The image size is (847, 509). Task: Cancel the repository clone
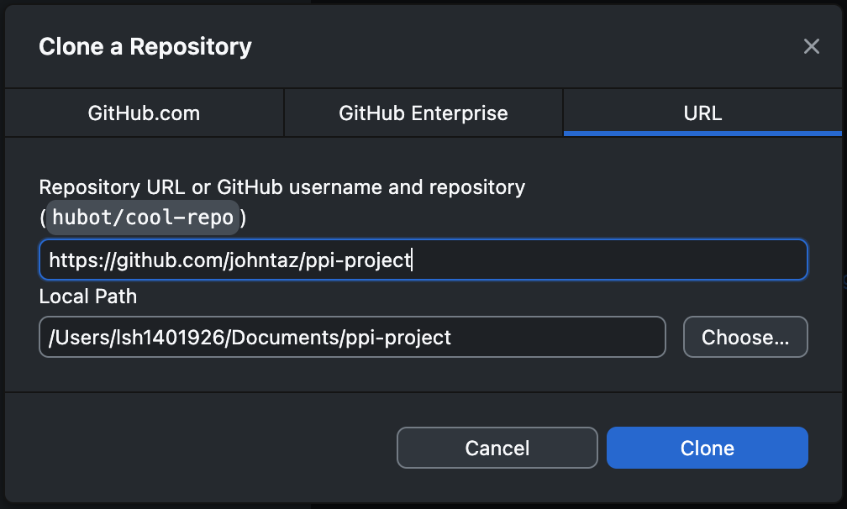pos(497,448)
